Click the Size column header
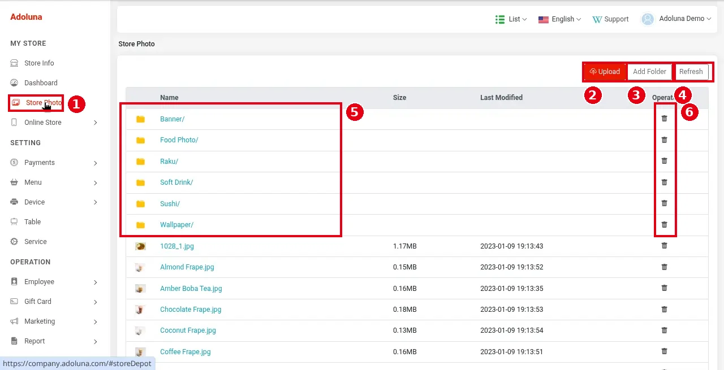Viewport: 724px width, 370px height. [400, 98]
